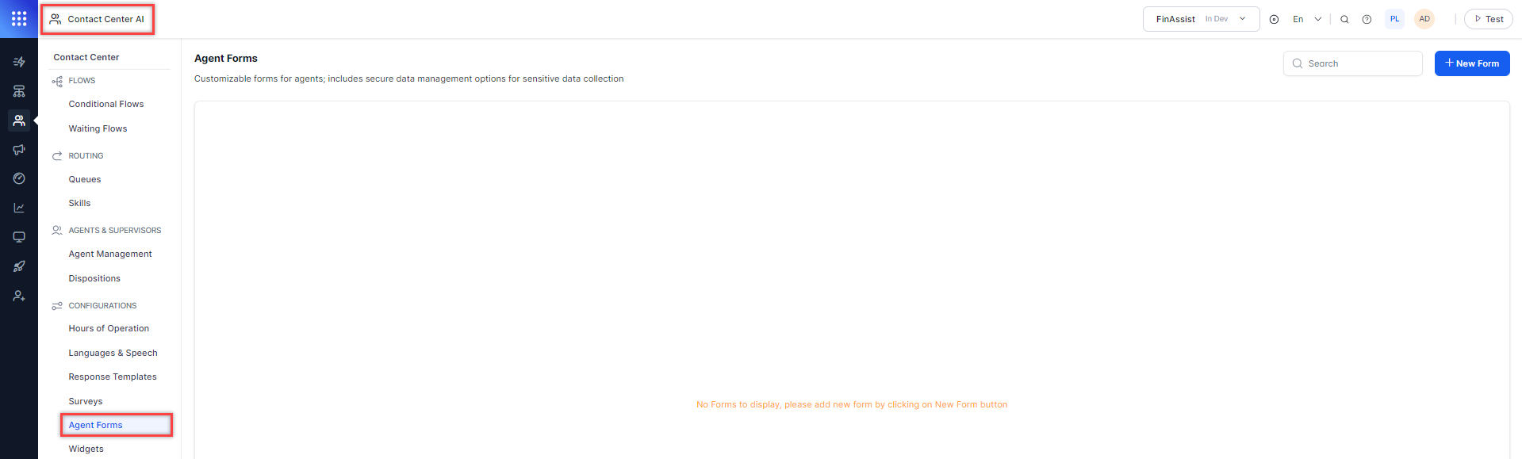Open Response Templates in the sidebar
1522x459 pixels.
(113, 377)
